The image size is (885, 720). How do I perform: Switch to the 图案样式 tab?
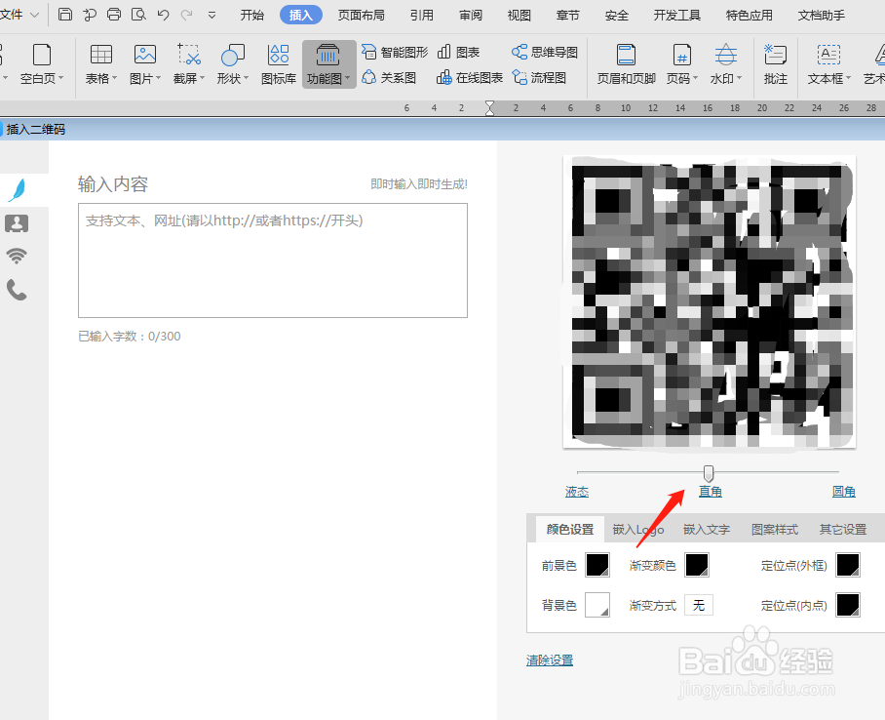point(774,530)
